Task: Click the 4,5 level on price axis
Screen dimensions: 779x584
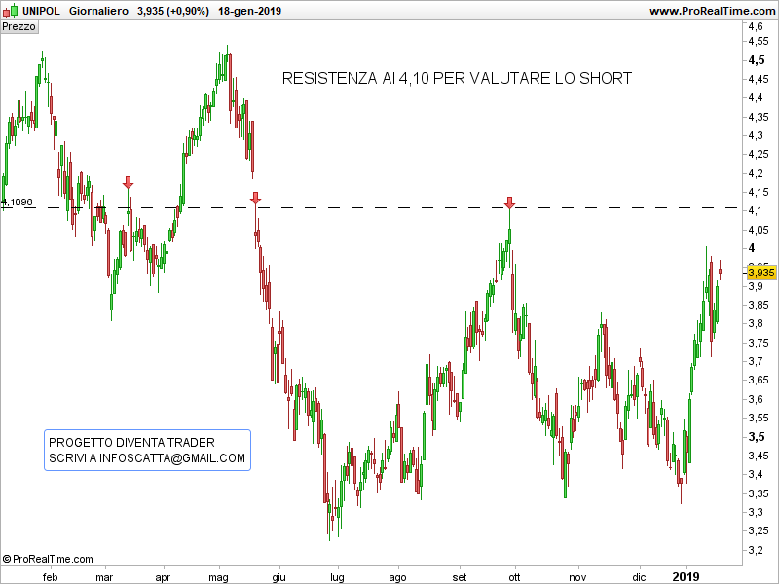Action: [756, 59]
